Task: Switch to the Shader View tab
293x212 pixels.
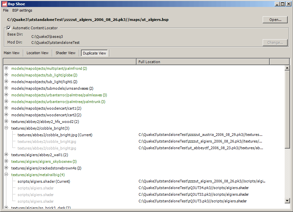Action: [x=66, y=53]
